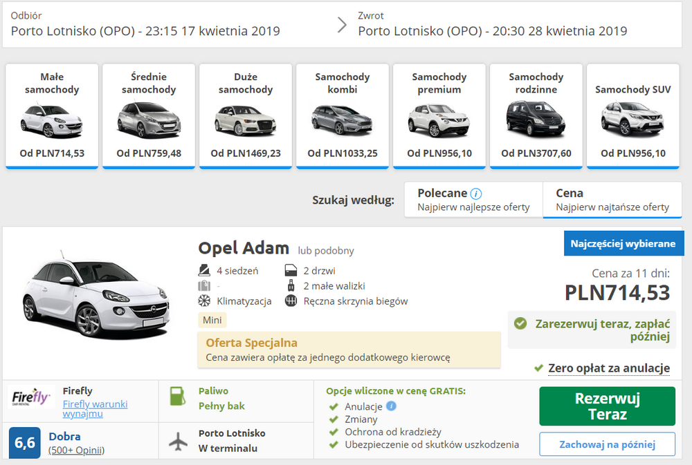
Task: Click the Mini car class tag
Action: 212,320
